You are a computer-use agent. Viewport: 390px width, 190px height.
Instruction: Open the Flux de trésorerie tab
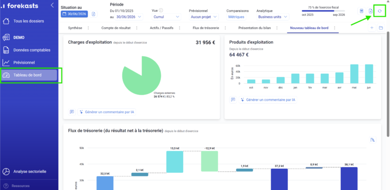pos(206,28)
